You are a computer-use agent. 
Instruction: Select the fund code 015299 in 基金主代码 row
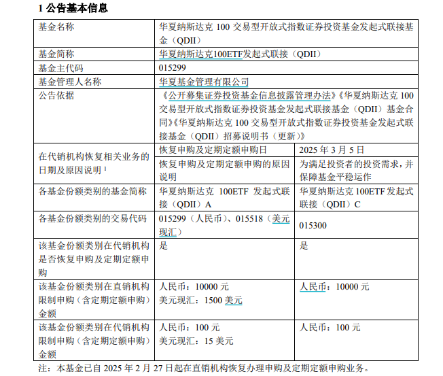point(172,68)
